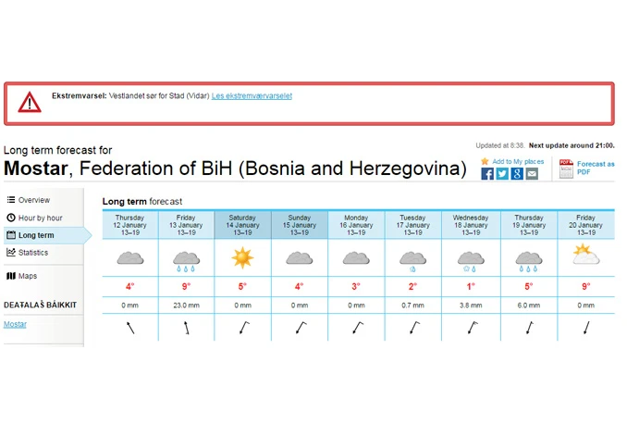The height and width of the screenshot is (424, 627).
Task: Click the Statistics chart icon
Action: (x=11, y=252)
